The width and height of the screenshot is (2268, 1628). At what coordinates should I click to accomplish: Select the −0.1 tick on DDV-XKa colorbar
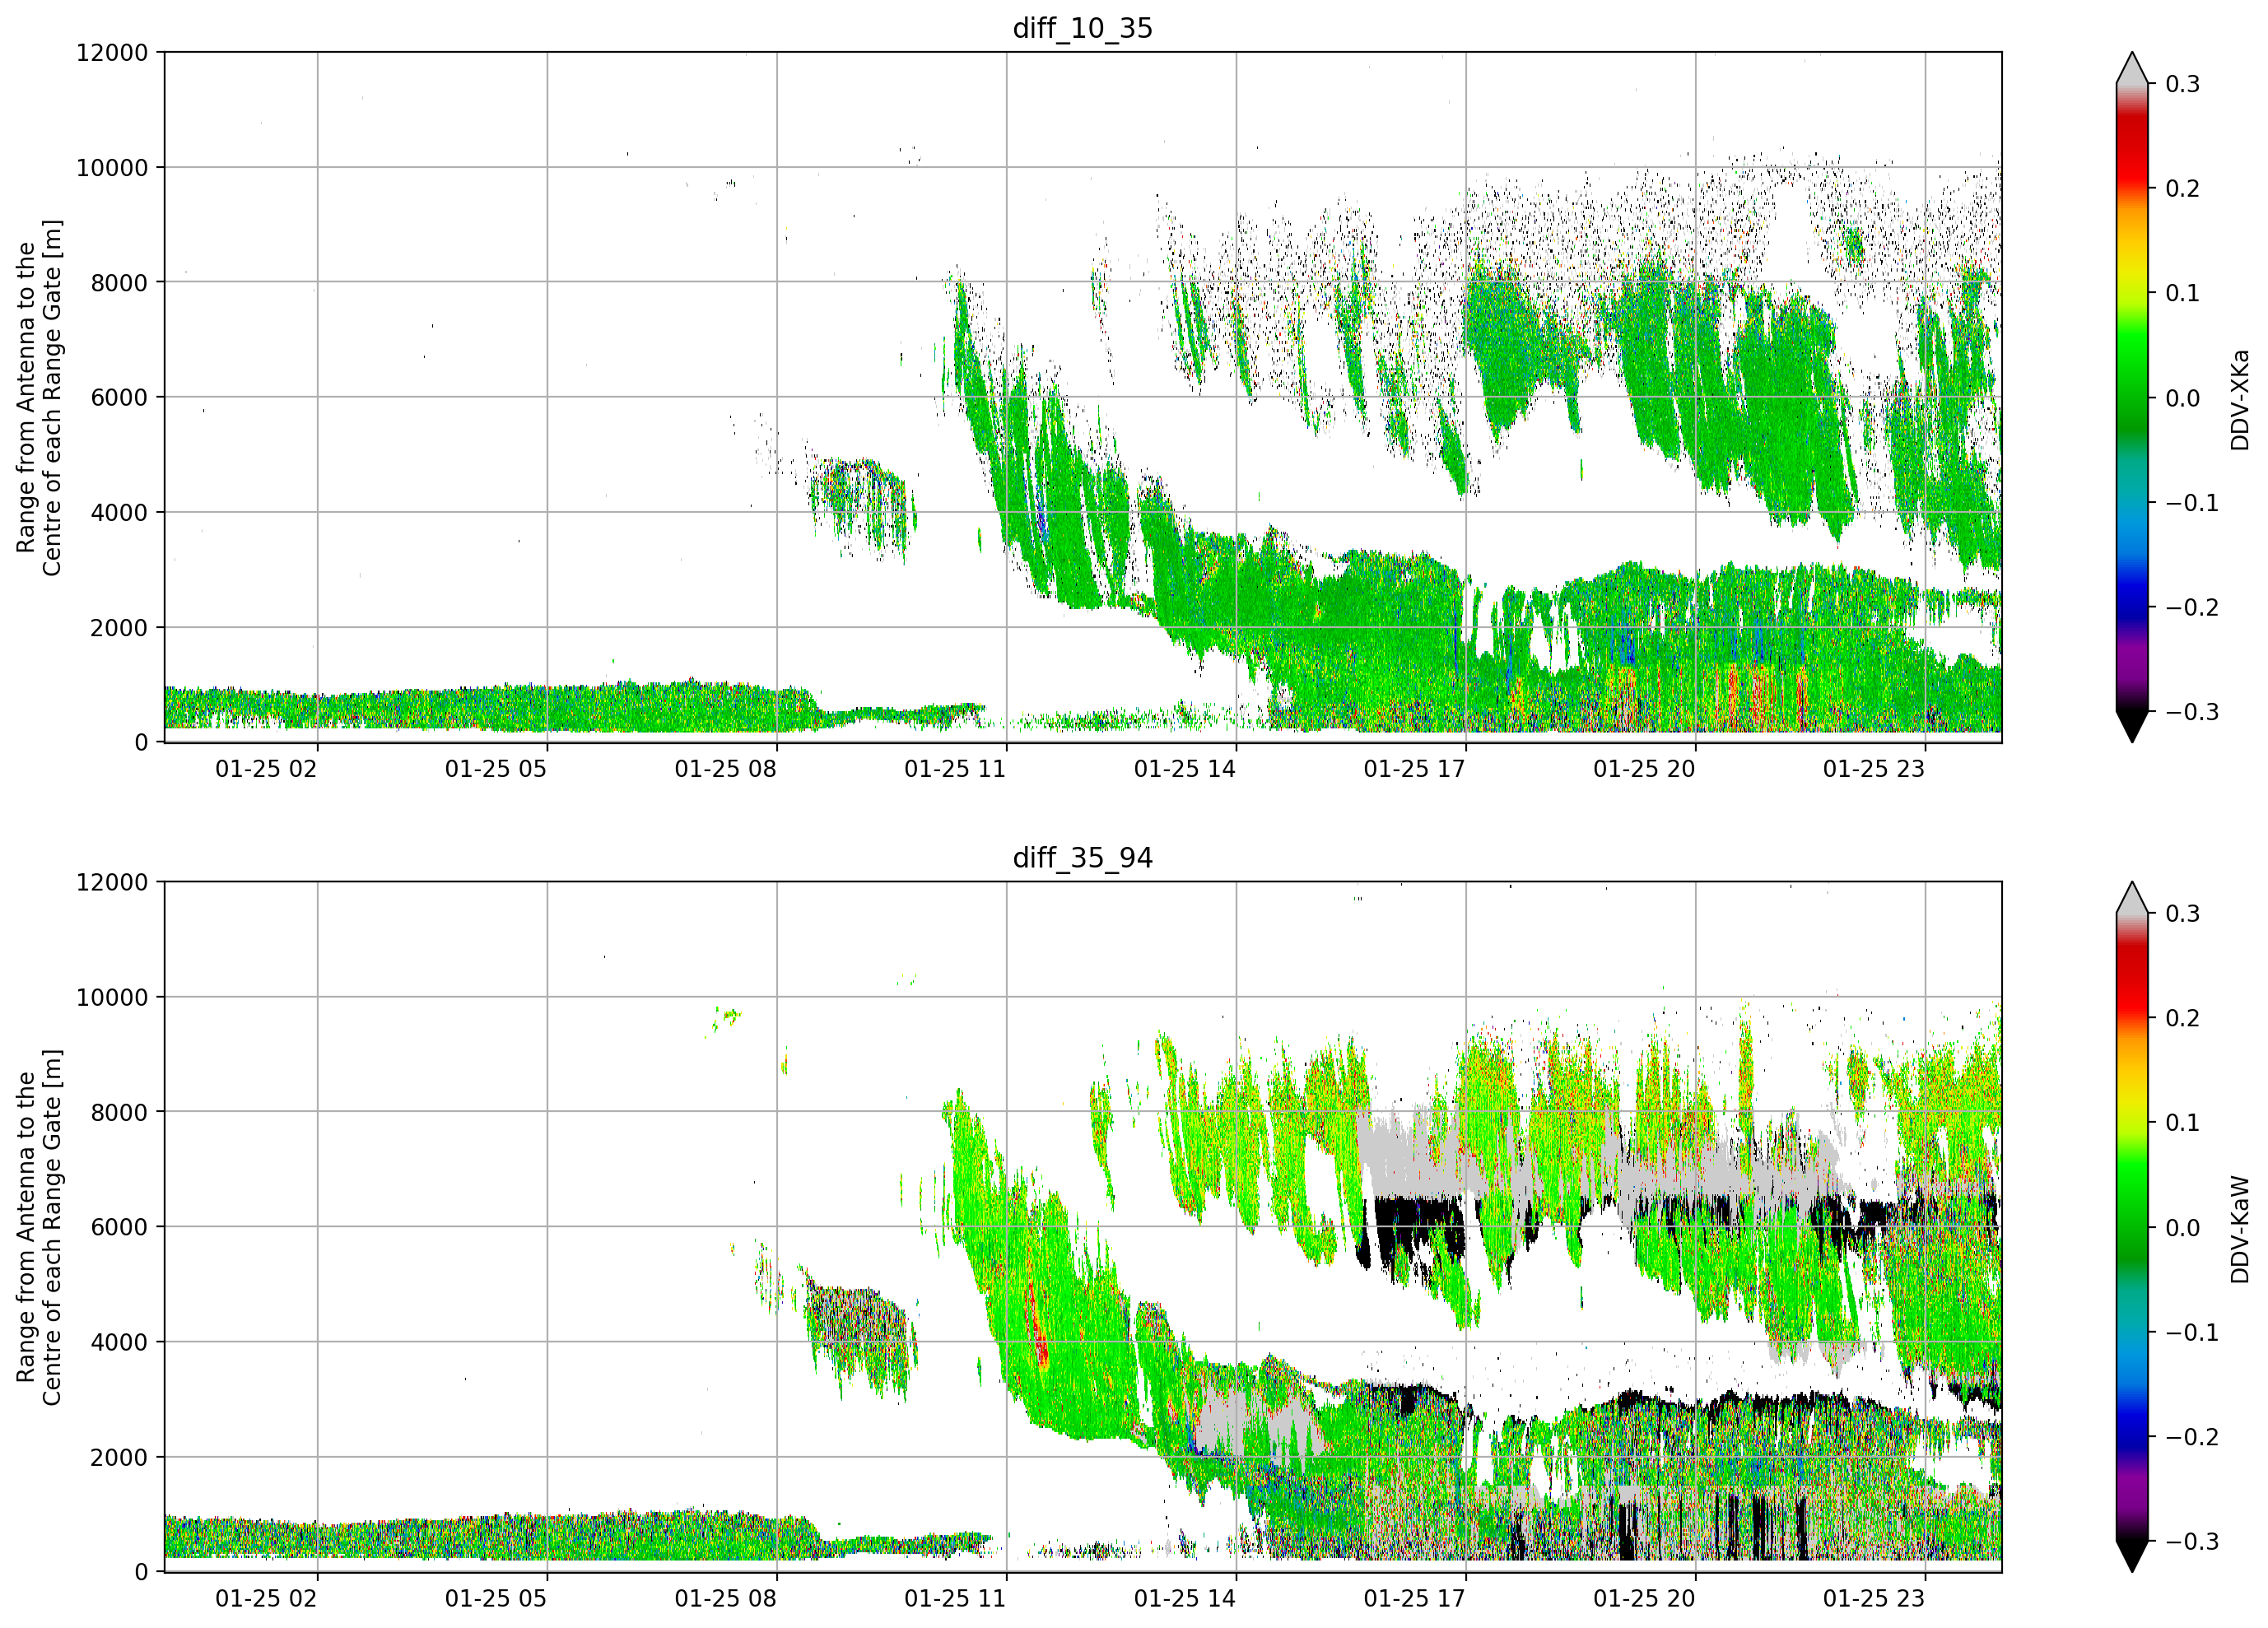pos(2191,503)
